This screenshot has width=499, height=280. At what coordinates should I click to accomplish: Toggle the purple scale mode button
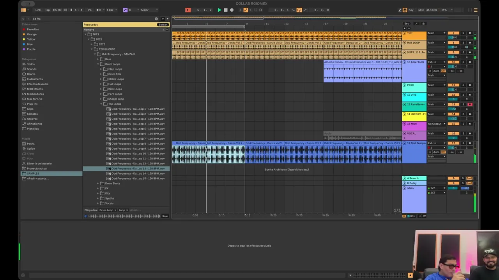(125, 10)
